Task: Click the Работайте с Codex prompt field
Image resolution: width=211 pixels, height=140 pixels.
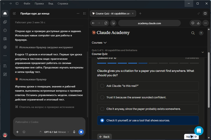Action: [x=49, y=122]
